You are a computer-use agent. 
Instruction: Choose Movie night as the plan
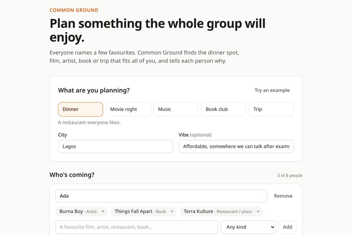128,109
